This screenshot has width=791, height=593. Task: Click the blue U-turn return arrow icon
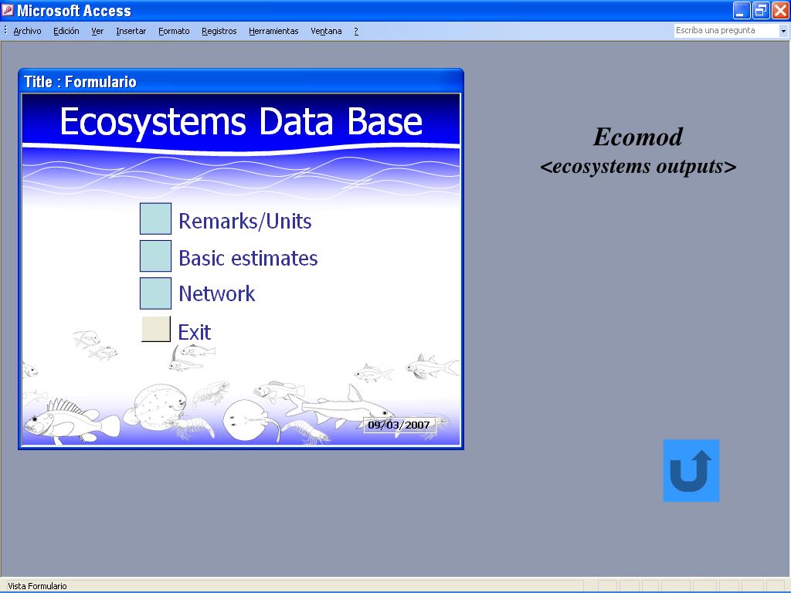point(691,470)
